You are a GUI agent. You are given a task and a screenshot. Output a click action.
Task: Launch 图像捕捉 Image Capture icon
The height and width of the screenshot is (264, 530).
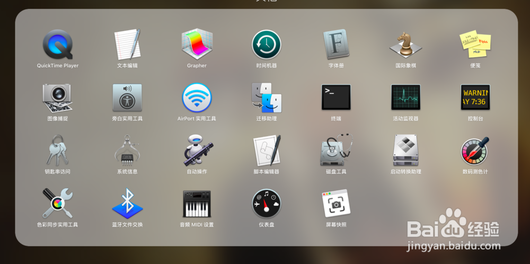[x=57, y=98]
